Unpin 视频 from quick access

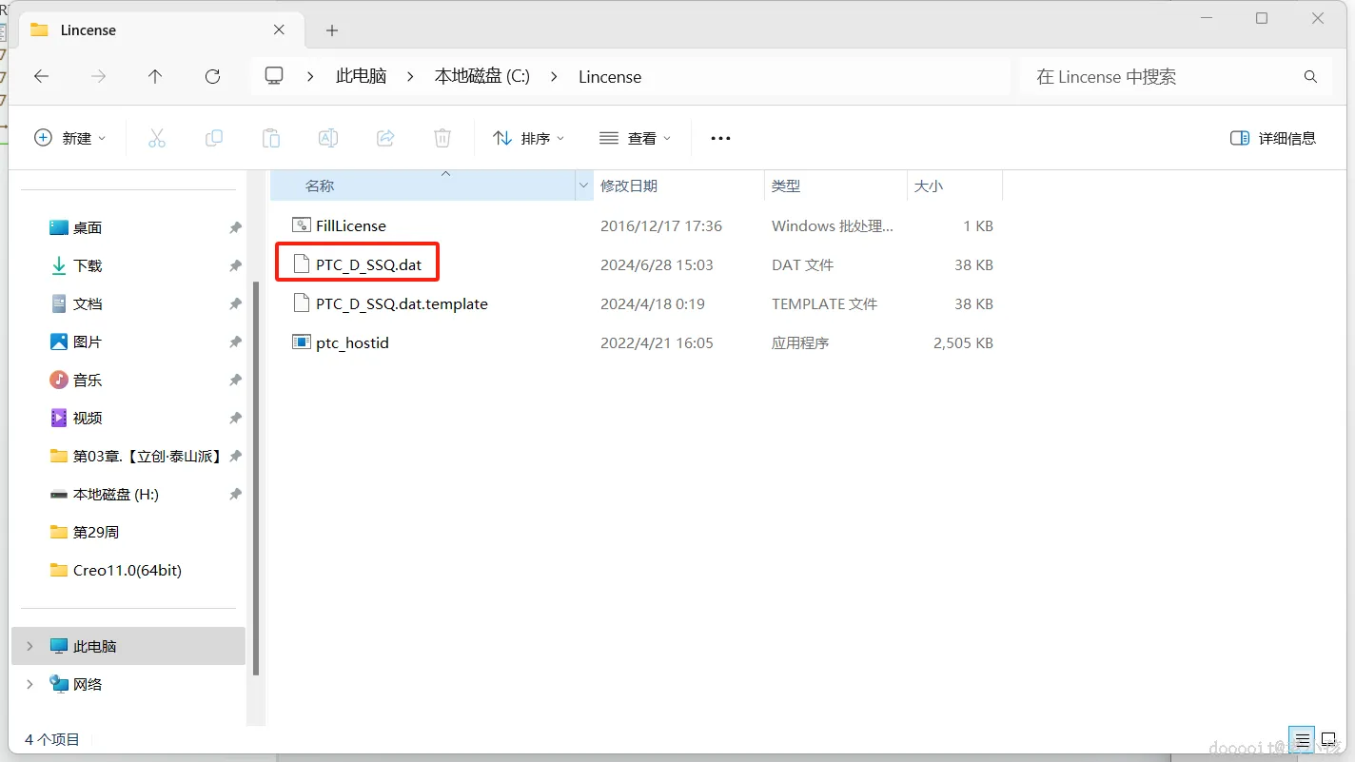(235, 419)
